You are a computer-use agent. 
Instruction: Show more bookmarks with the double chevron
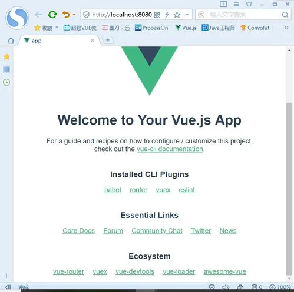(286, 28)
